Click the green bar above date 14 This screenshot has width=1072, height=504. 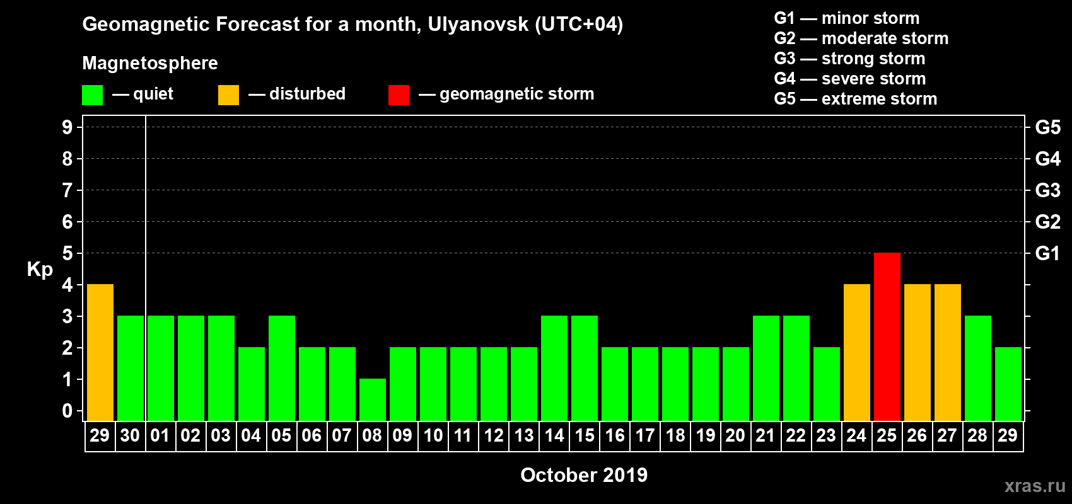pos(554,368)
